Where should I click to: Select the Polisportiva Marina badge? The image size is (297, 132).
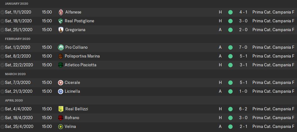tap(61, 56)
